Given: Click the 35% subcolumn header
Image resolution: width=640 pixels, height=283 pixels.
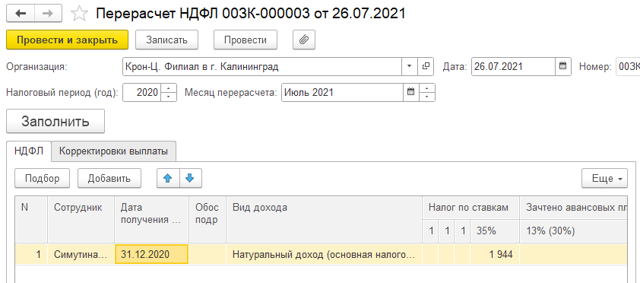Looking at the screenshot, I should coord(495,231).
